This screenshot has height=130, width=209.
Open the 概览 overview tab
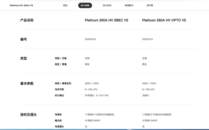click(x=65, y=5)
